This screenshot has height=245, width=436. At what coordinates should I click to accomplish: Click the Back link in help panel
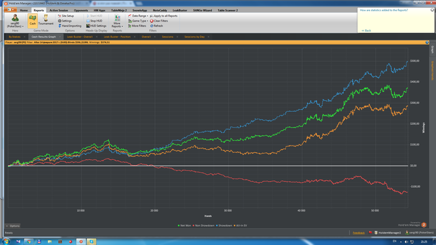(x=366, y=30)
